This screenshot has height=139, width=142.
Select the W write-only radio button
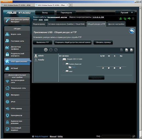tap(109, 68)
